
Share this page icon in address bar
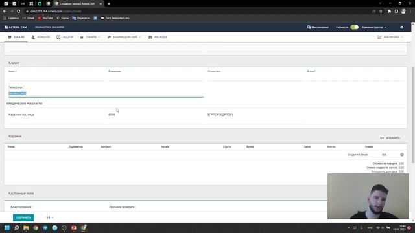(373, 12)
